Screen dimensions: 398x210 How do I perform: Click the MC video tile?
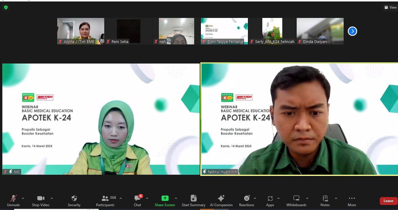point(101,119)
